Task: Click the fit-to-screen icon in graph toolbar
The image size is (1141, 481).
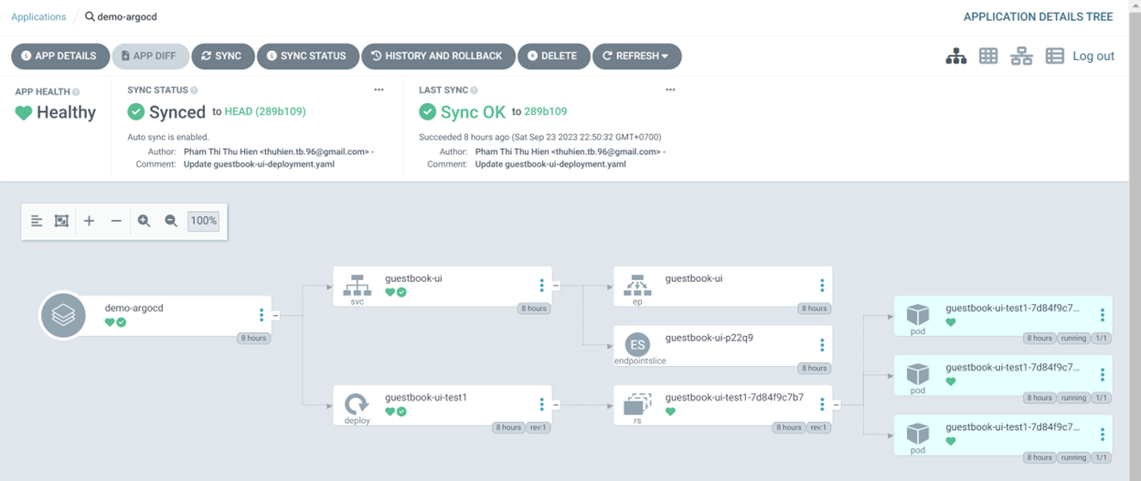Action: point(61,221)
